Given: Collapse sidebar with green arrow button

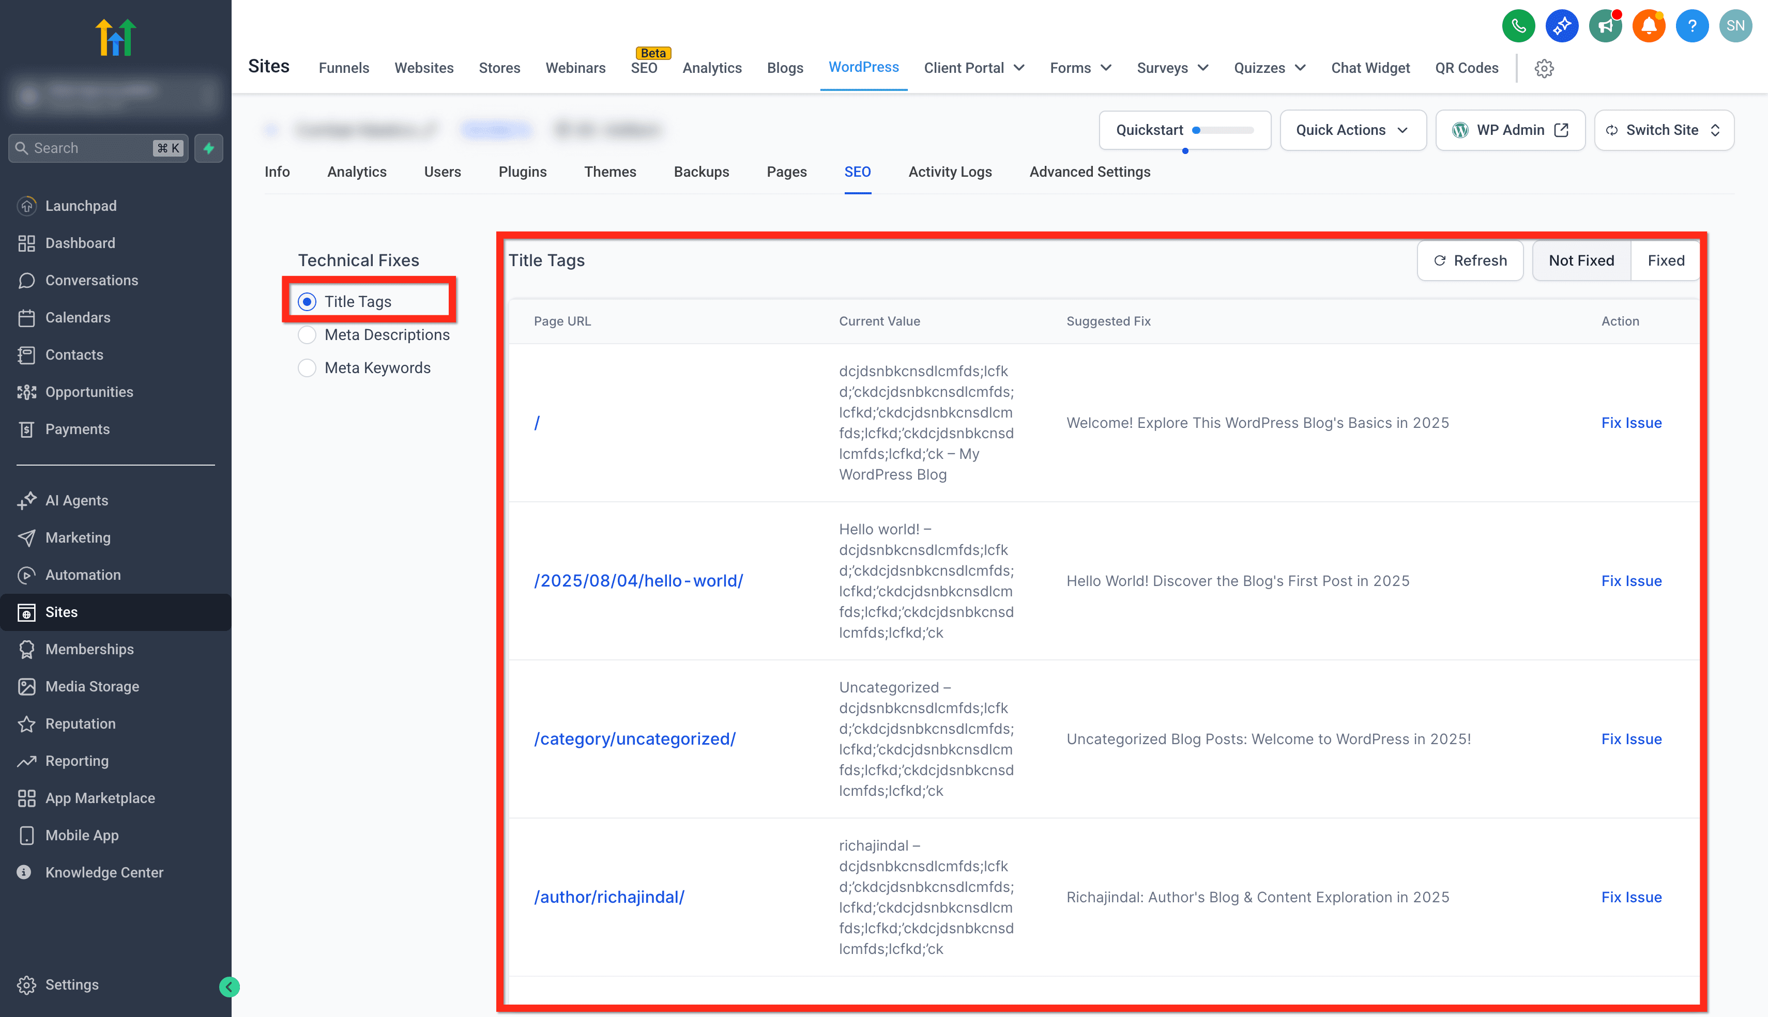Looking at the screenshot, I should 229,987.
